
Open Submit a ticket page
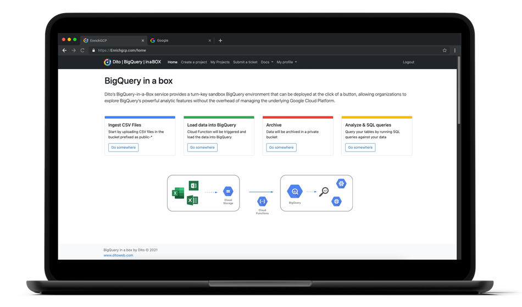[x=245, y=62]
